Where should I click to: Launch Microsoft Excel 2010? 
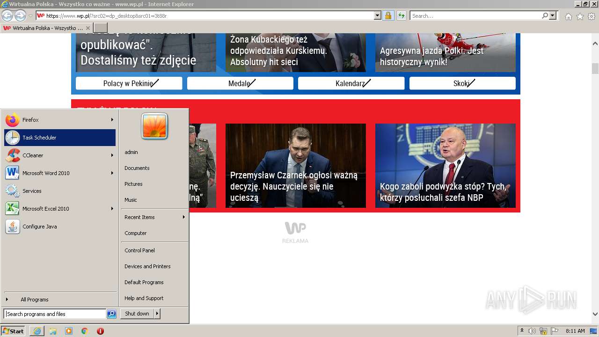60,209
